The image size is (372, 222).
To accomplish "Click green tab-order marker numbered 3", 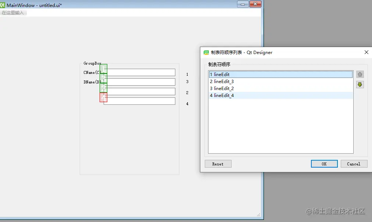I will pos(103,79).
